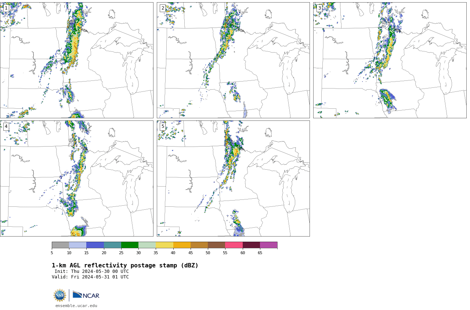This screenshot has width=470, height=310.
Task: Click the 1-km AGL reflectivity title
Action: point(125,266)
